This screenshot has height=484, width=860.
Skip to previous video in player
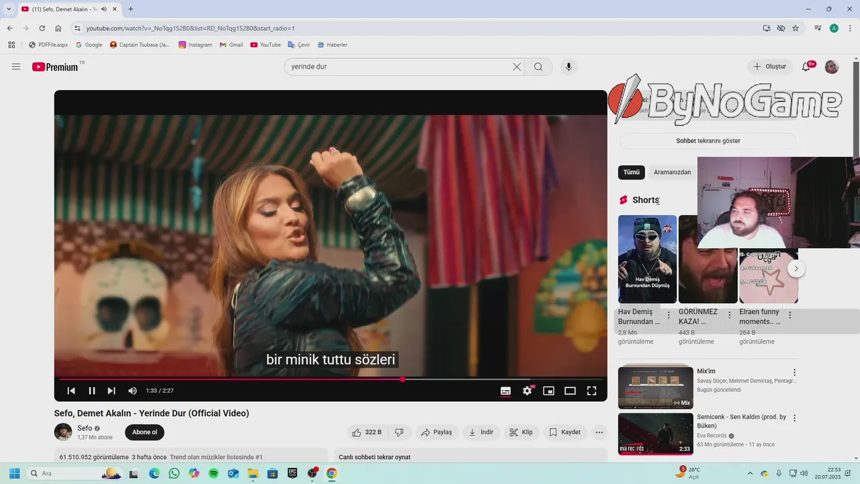[71, 391]
